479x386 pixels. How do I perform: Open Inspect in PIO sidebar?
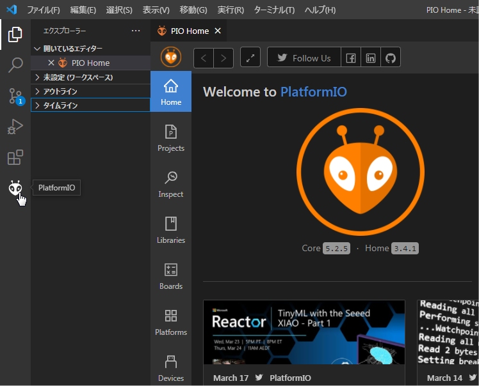[x=171, y=184]
